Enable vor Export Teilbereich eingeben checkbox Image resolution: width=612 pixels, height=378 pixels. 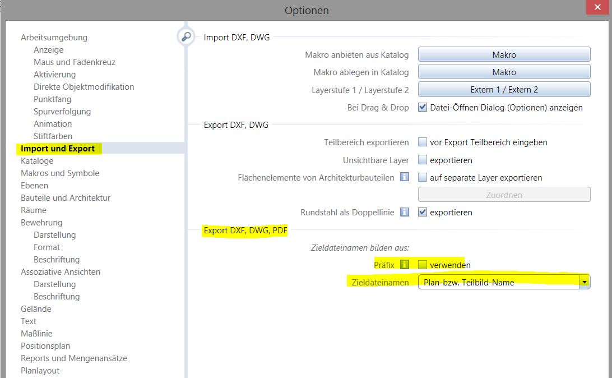(423, 142)
